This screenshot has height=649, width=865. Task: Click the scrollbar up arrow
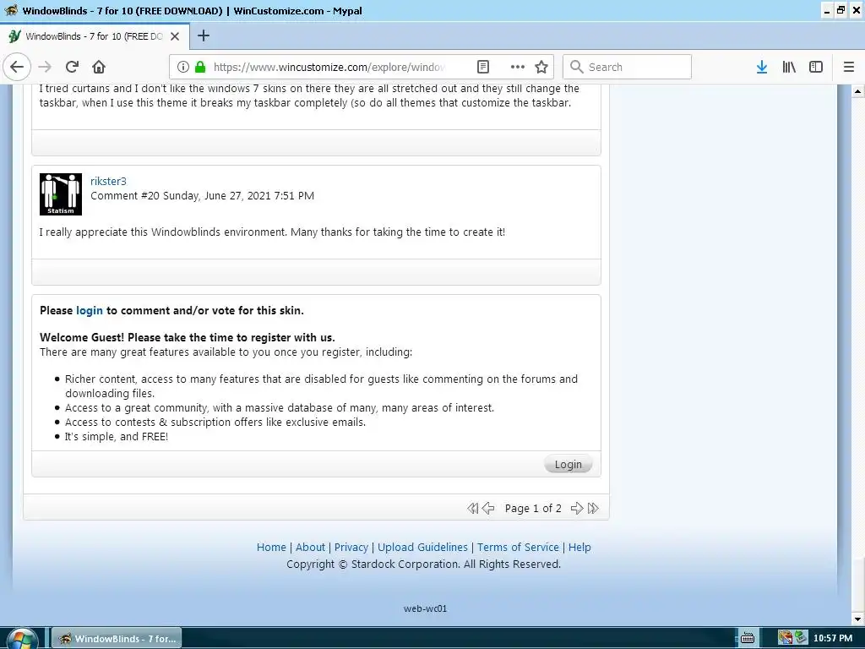coord(858,91)
